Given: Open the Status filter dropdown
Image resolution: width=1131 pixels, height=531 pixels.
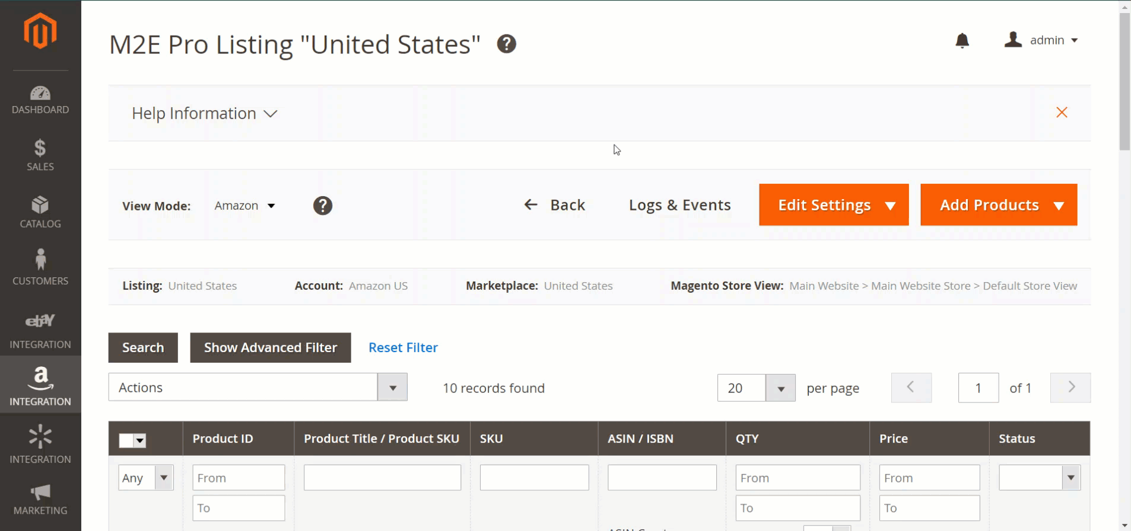Looking at the screenshot, I should [1040, 478].
